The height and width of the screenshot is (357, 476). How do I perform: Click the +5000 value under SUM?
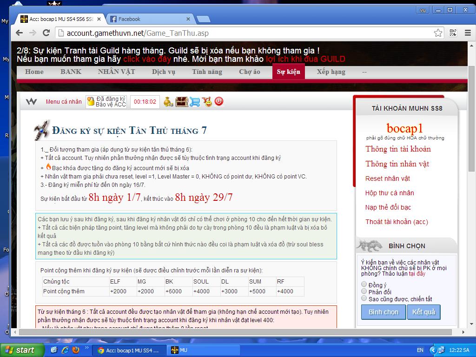[x=257, y=291]
